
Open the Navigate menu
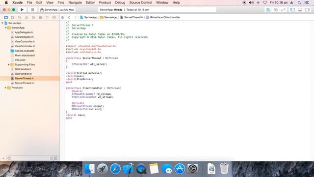[x=75, y=2]
